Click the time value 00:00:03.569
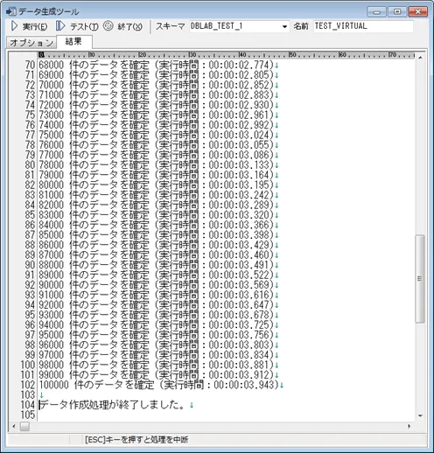This screenshot has height=453, width=434. coord(239,284)
